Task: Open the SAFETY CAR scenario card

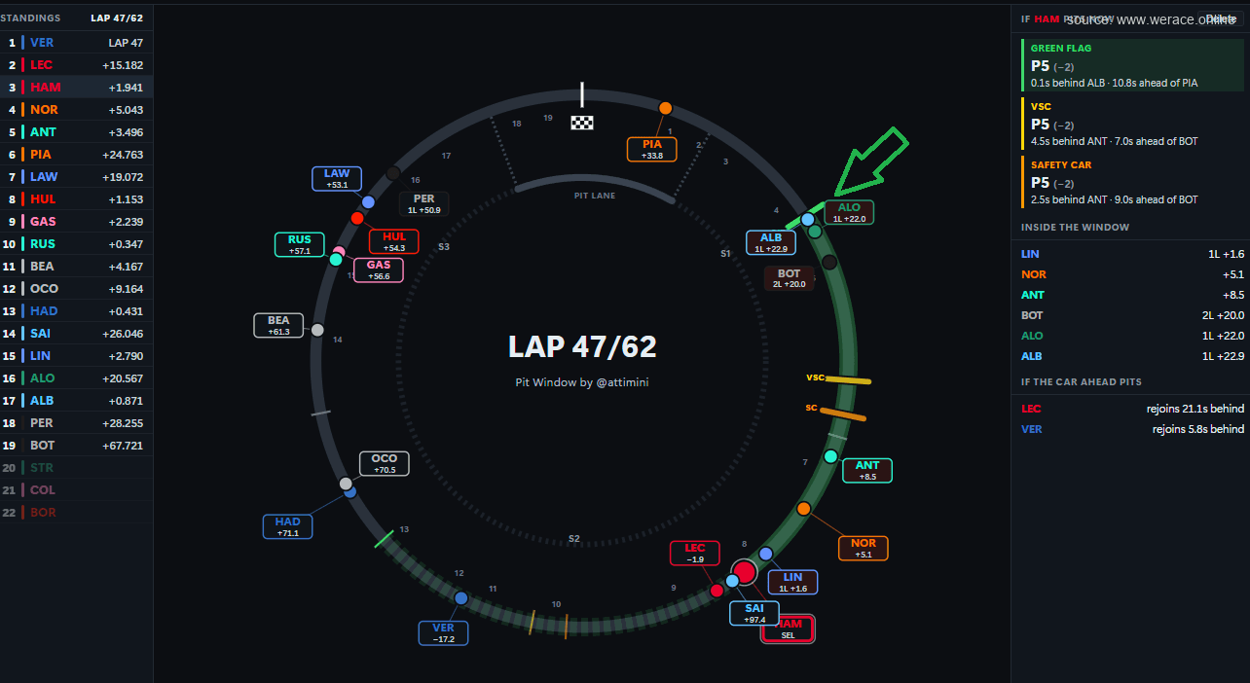Action: point(1134,182)
